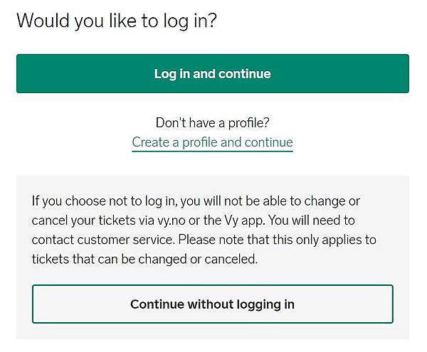427x352 pixels.
Task: Hit the outlined white button in the notice box
Action: (x=212, y=304)
